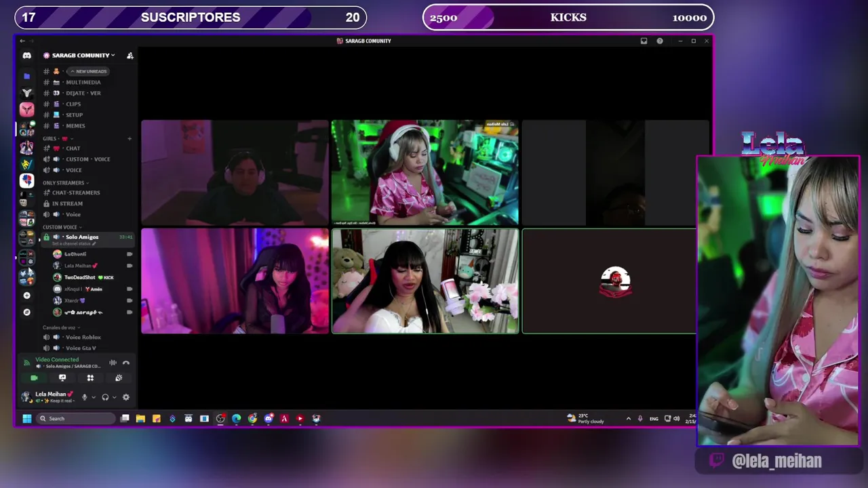Select the white and red server icon
This screenshot has height=488, width=868.
pyautogui.click(x=26, y=180)
